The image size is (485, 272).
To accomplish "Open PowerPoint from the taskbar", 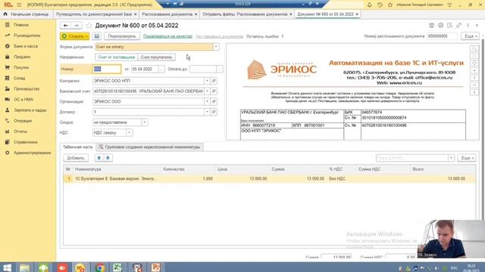I will [155, 267].
